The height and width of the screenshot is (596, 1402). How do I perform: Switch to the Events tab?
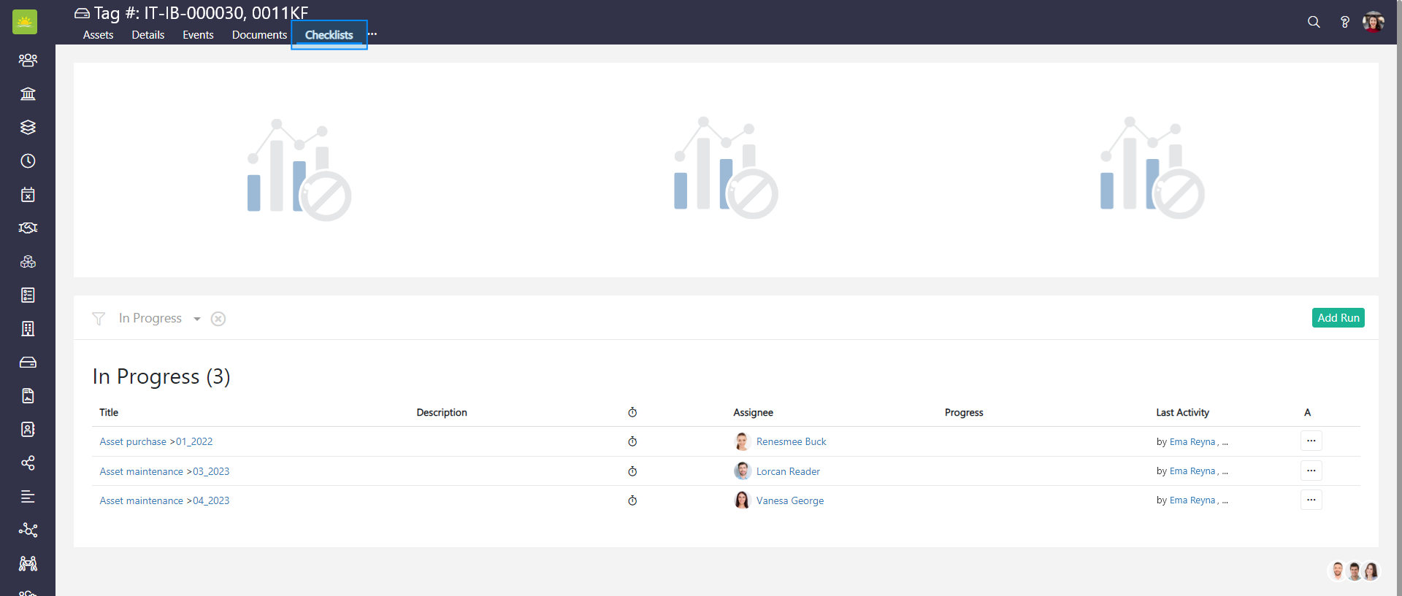click(198, 35)
